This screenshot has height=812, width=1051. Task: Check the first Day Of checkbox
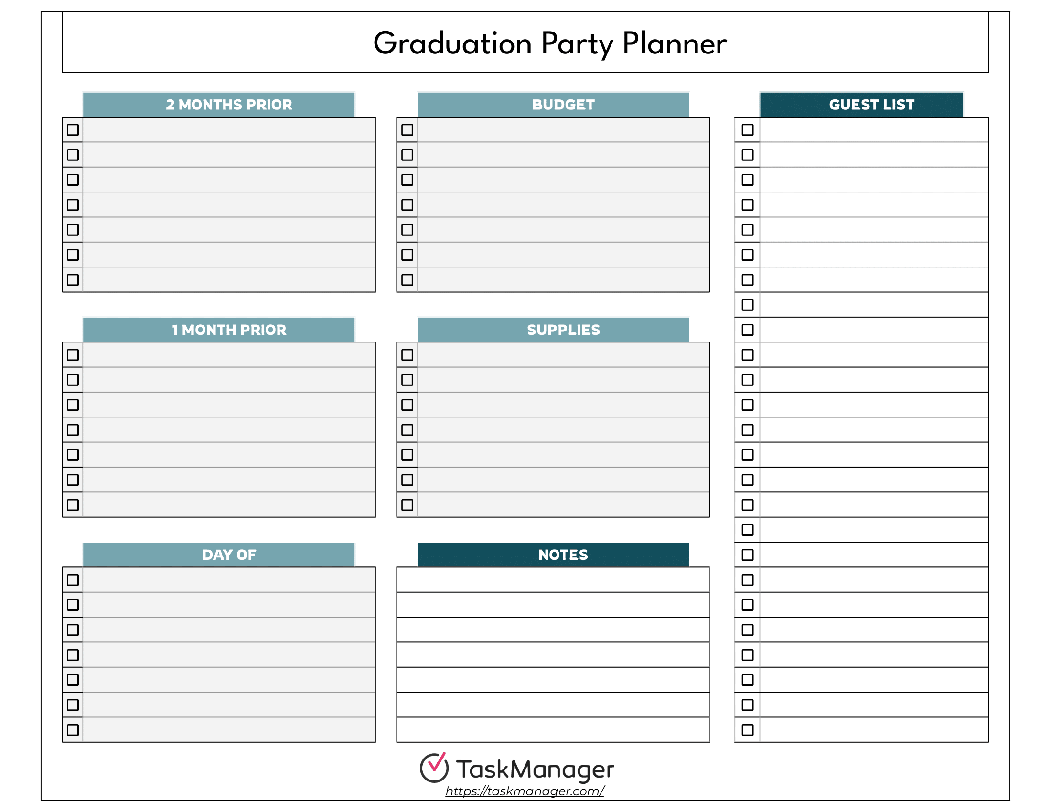click(73, 580)
